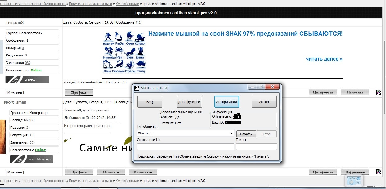Open sport_smen's Подарки 2 link
The image size is (386, 189).
27,128
